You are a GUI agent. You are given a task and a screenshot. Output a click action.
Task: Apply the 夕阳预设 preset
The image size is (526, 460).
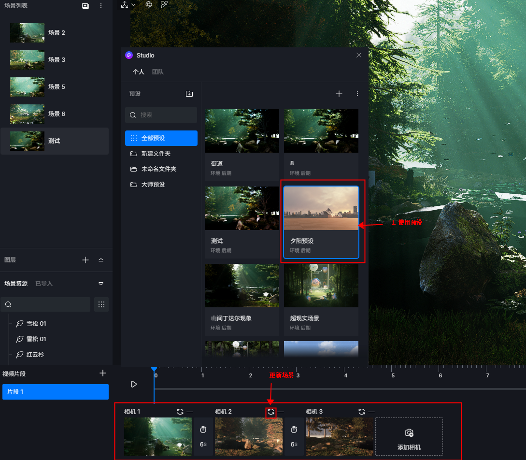[x=321, y=222]
